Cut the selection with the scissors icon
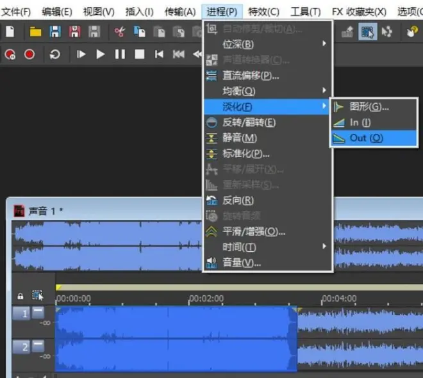The height and width of the screenshot is (378, 423). [119, 32]
